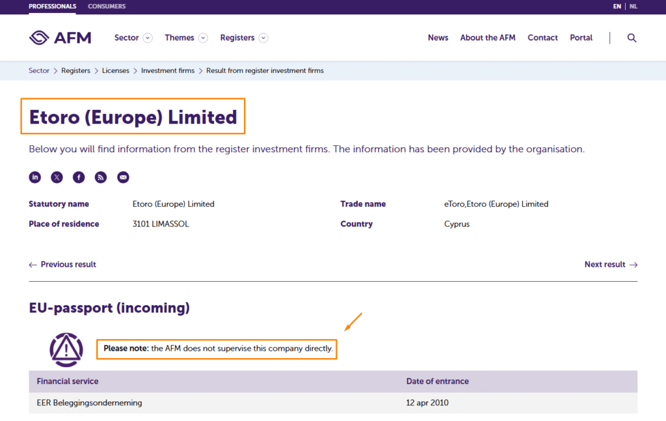Share page via Facebook icon

click(79, 177)
